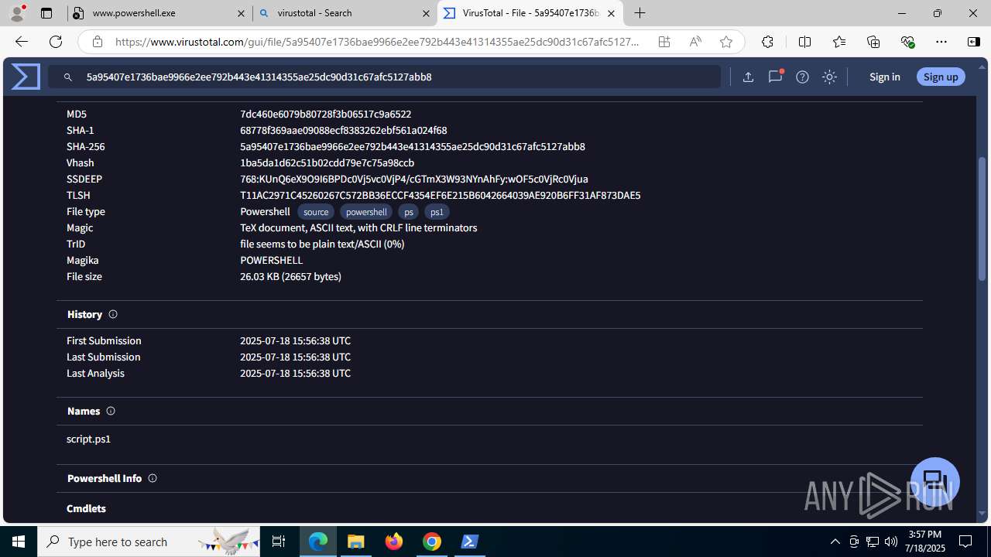Open the tab actions menu icon
Screen dimensions: 991x557
pos(46,13)
